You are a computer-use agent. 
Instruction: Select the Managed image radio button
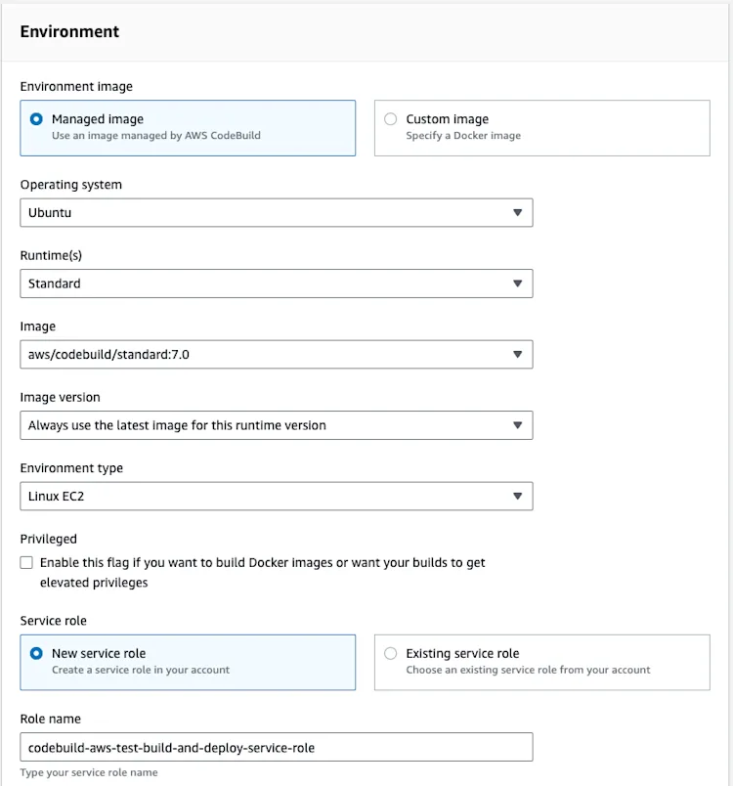(x=36, y=119)
